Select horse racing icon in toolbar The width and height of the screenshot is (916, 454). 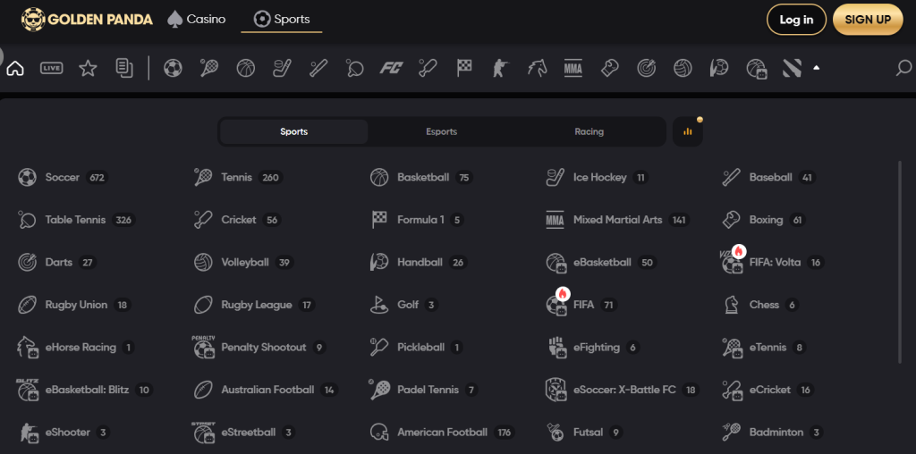(x=537, y=68)
